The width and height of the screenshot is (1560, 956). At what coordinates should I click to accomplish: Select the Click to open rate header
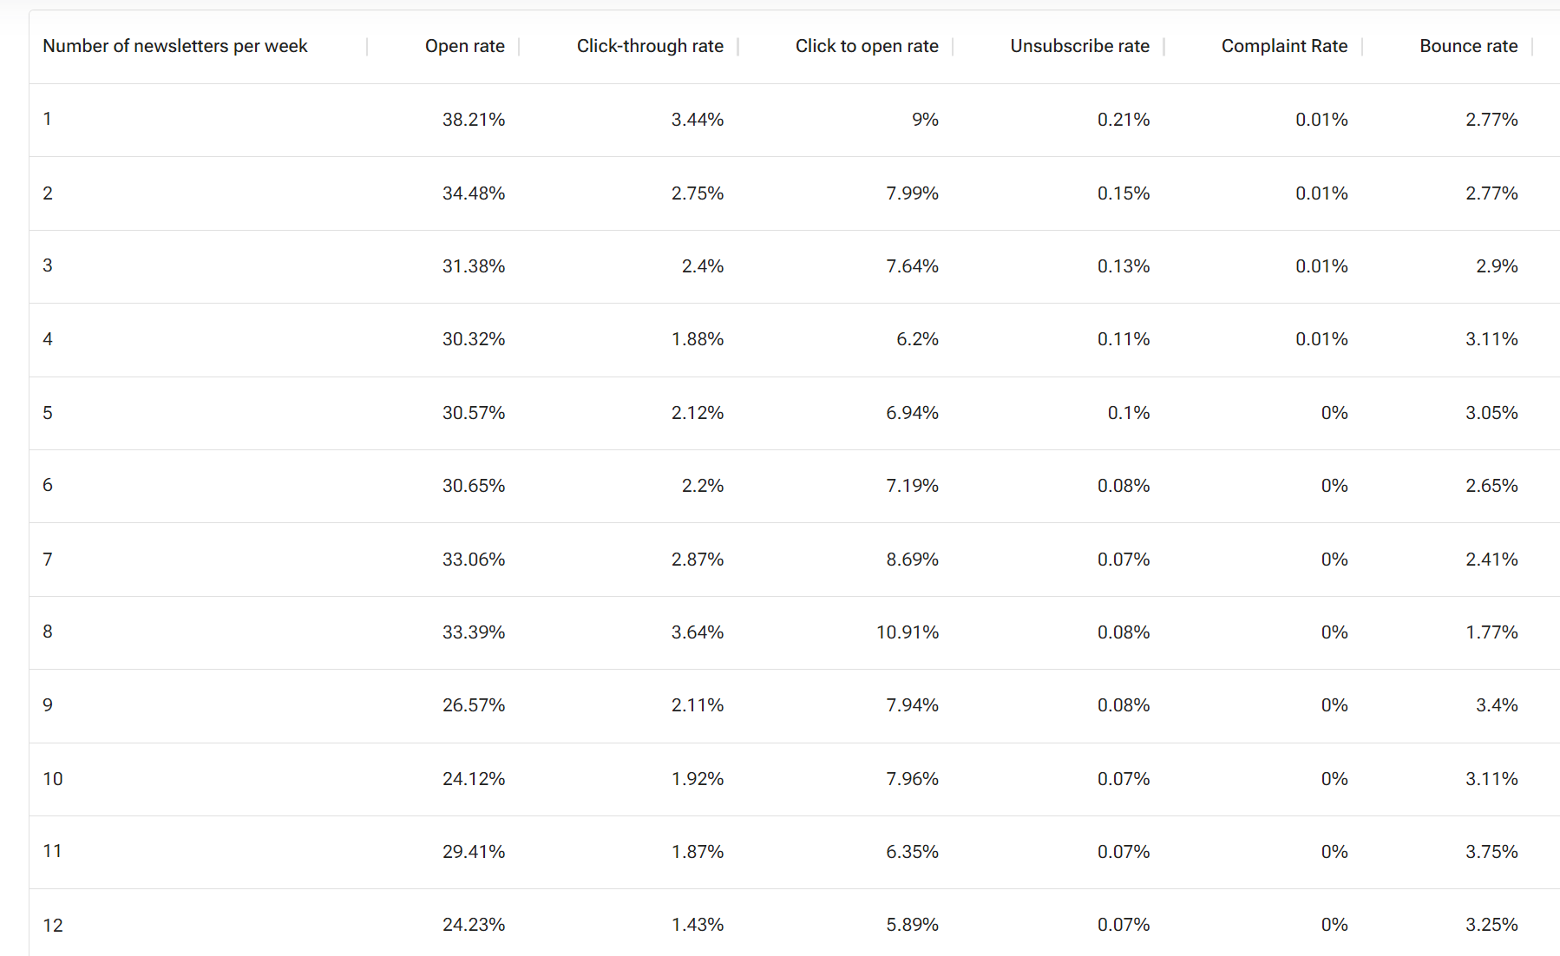tap(866, 46)
